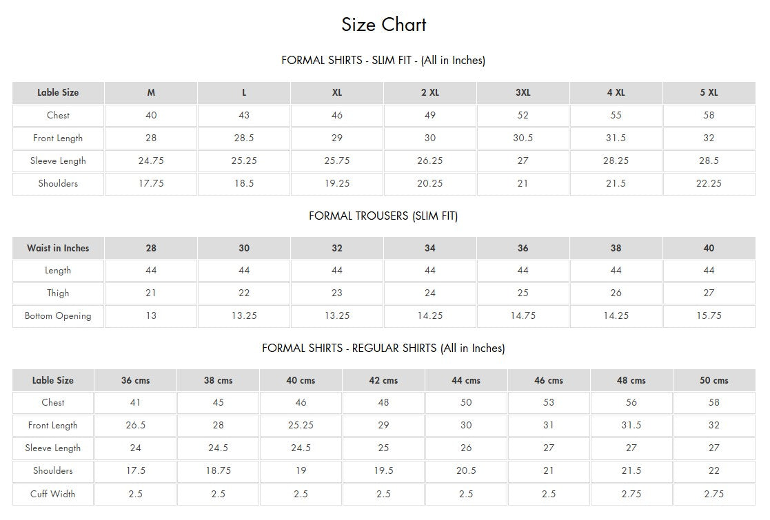Select the Bottom Opening row label
Screen dimensions: 770x520
click(58, 316)
